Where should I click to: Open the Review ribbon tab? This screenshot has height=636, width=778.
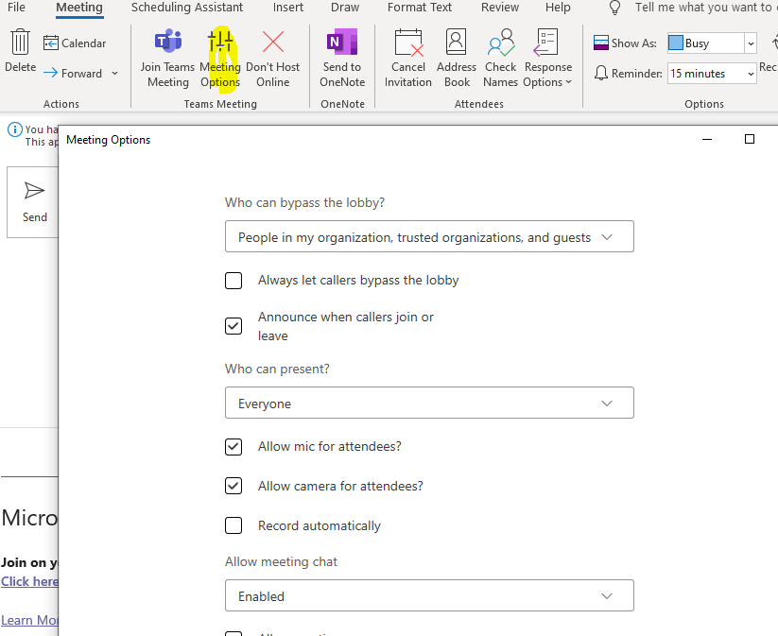click(x=500, y=8)
